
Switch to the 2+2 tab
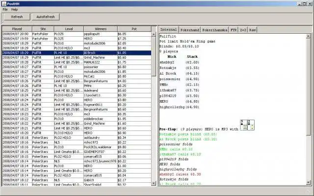243,30
